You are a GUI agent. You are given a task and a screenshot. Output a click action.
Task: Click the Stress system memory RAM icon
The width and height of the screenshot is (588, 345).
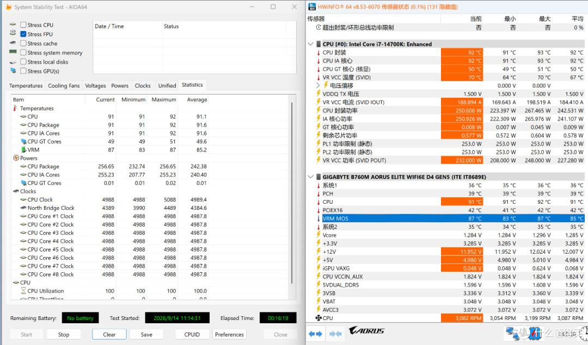(x=13, y=52)
